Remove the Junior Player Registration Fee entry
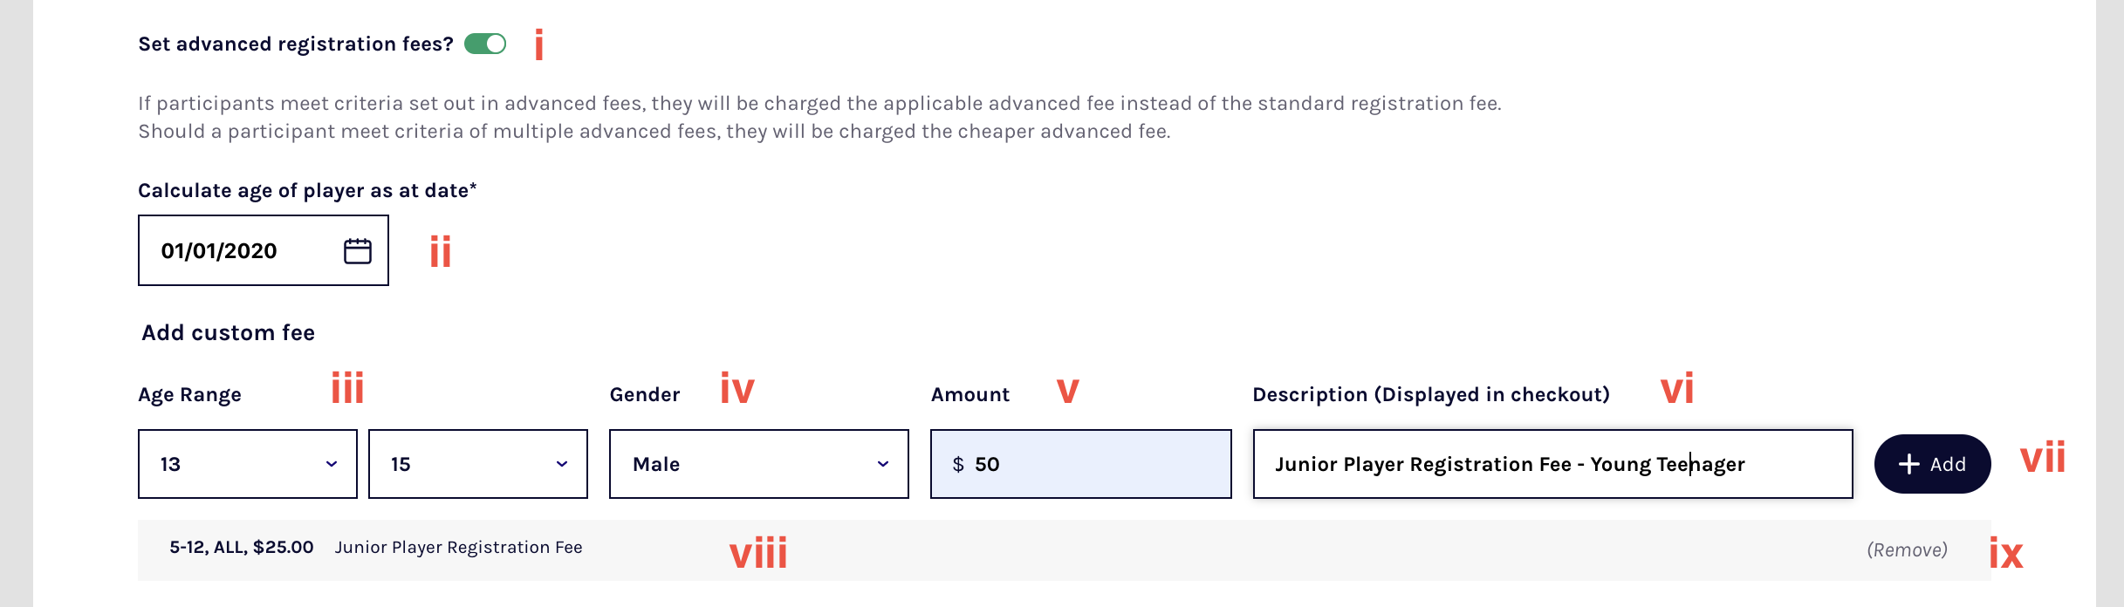 (x=1908, y=550)
